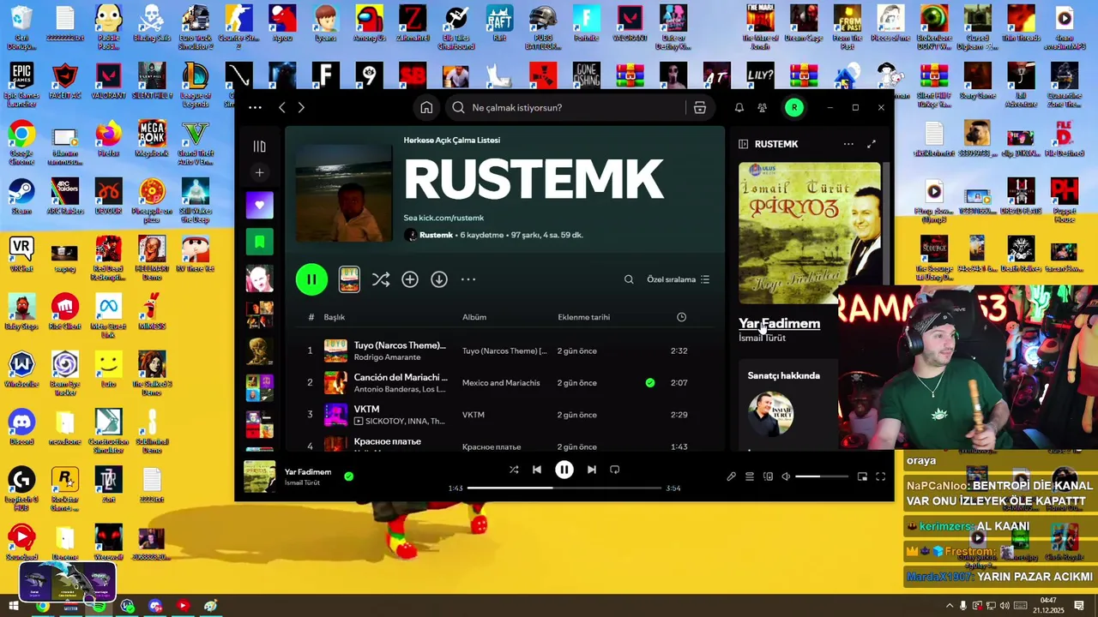1098x617 pixels.
Task: Open playlist more options dots
Action: (468, 279)
